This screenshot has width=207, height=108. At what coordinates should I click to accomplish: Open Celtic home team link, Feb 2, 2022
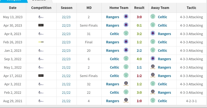pyautogui.click(x=115, y=93)
